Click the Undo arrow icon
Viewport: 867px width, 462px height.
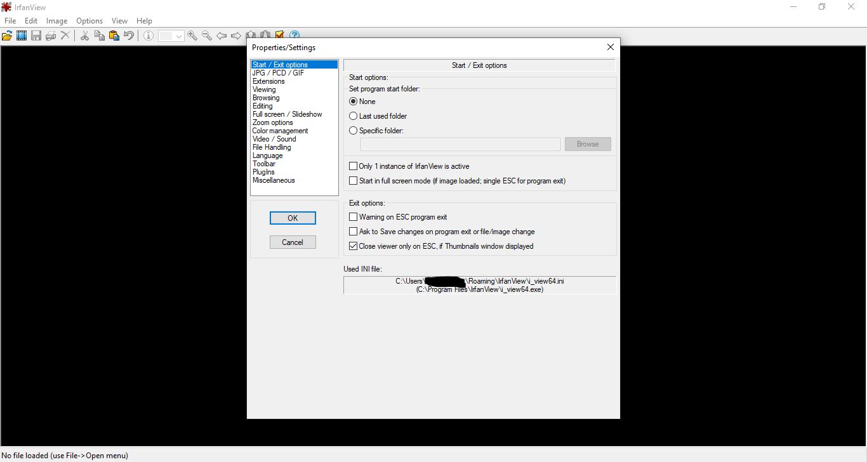point(129,36)
